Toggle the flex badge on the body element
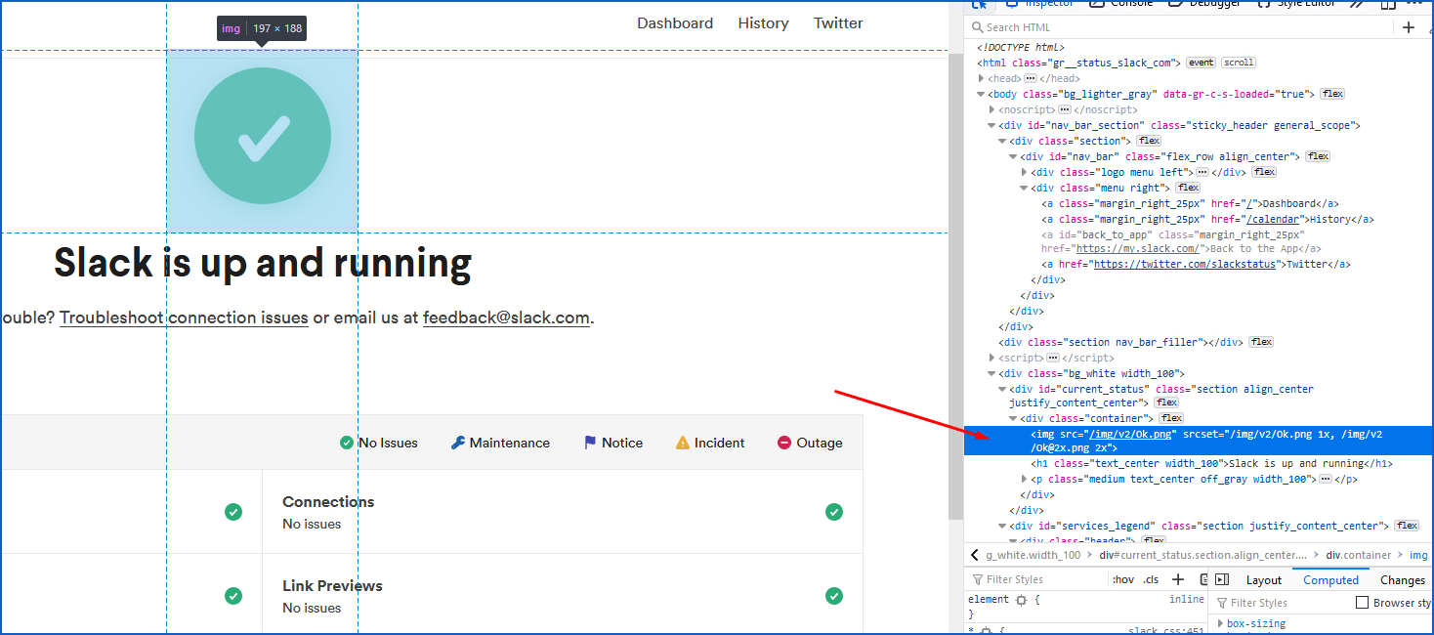This screenshot has width=1434, height=635. point(1332,94)
